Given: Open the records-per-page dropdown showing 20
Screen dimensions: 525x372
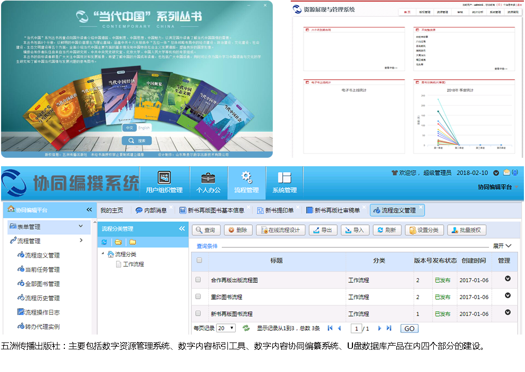Looking at the screenshot, I should coord(226,328).
